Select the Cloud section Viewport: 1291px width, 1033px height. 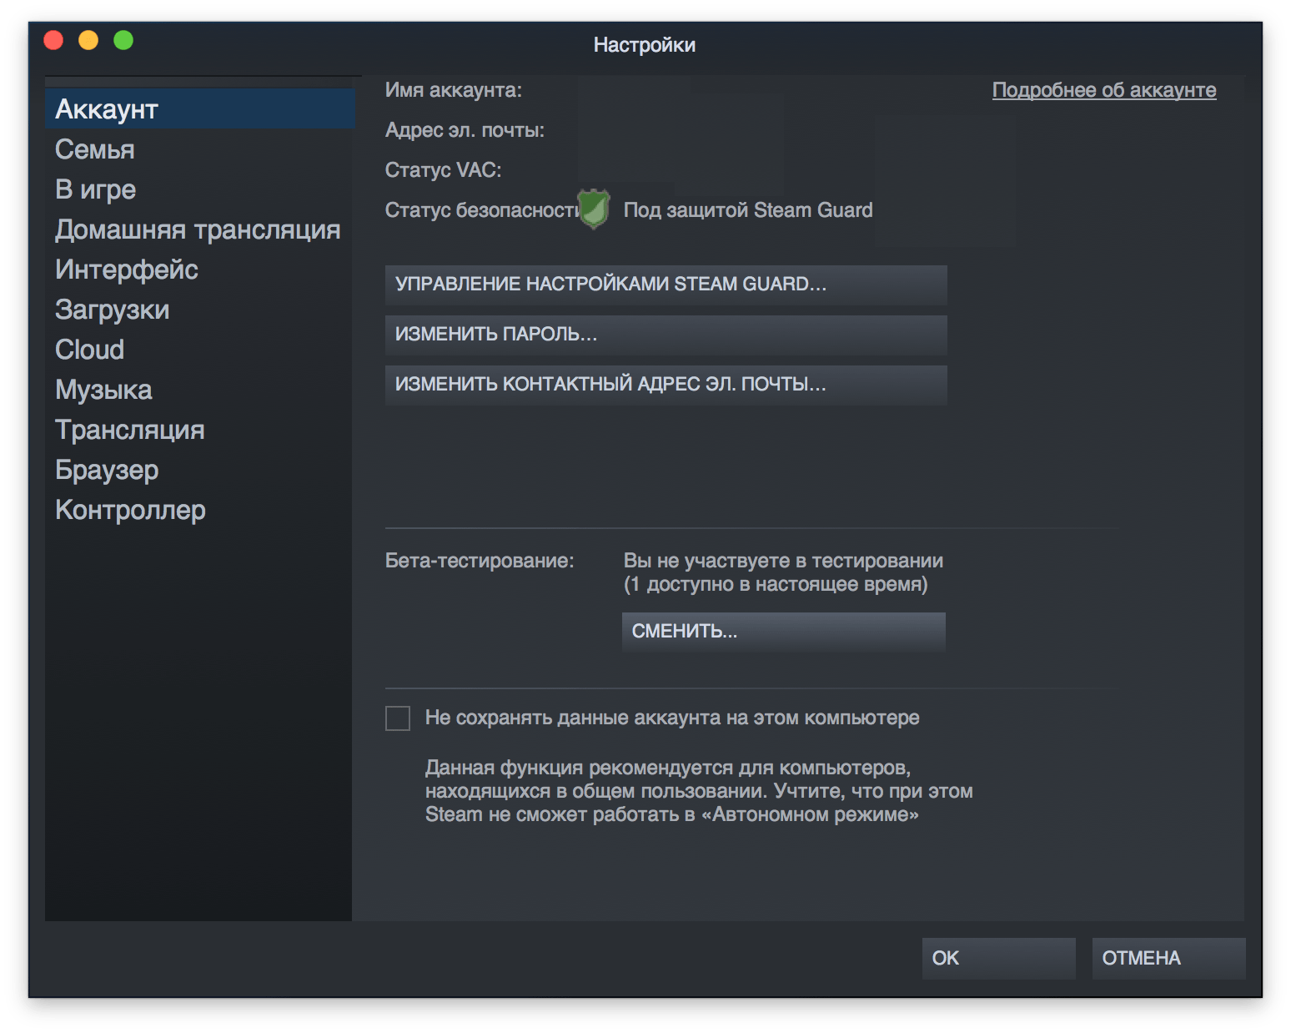pos(200,350)
